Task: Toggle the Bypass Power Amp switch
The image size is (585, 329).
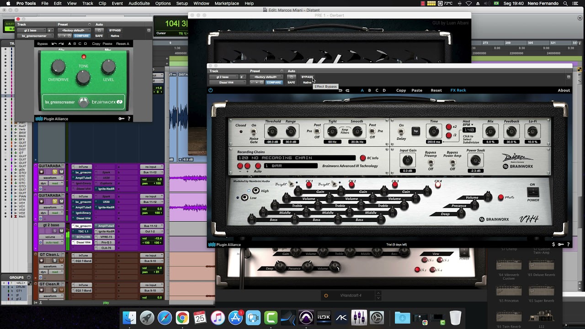Action: 452,162
